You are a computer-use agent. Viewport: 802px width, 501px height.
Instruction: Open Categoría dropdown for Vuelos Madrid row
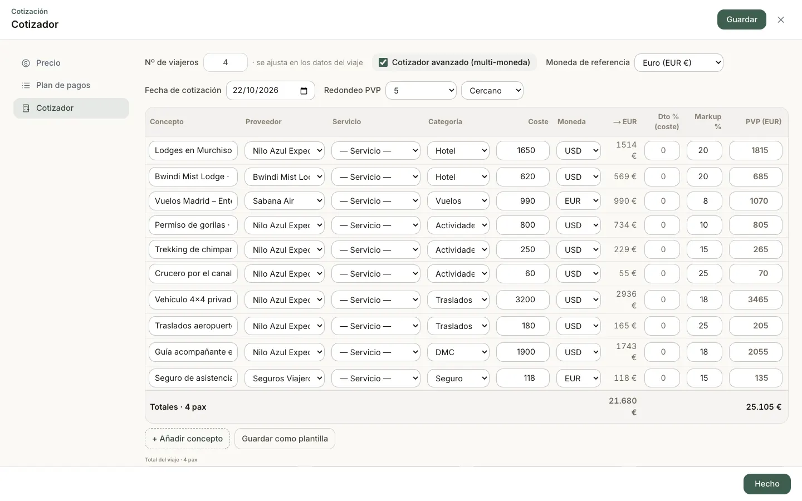(x=458, y=201)
